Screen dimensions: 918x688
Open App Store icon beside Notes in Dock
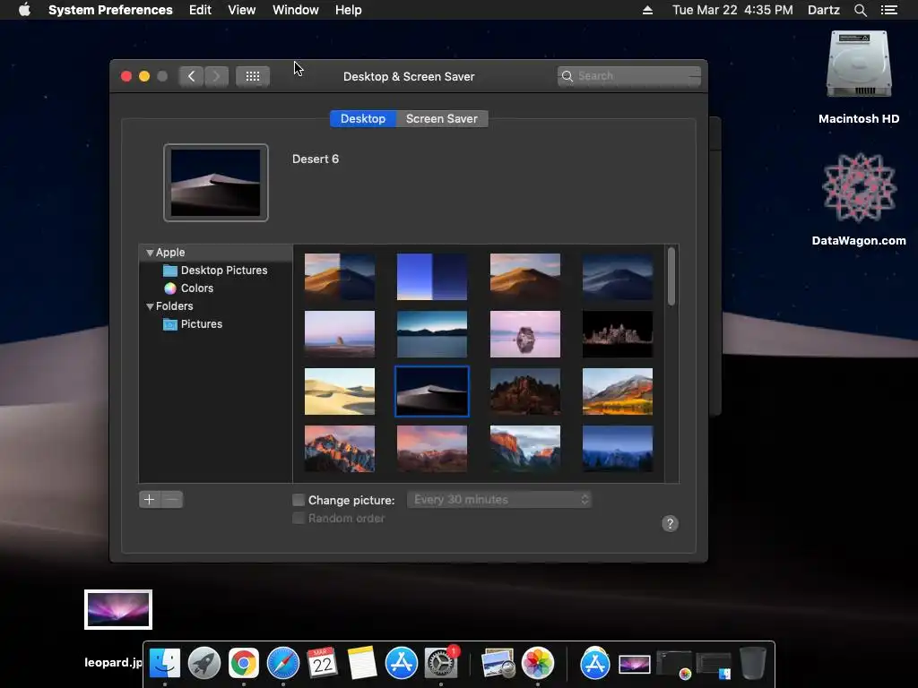[401, 663]
